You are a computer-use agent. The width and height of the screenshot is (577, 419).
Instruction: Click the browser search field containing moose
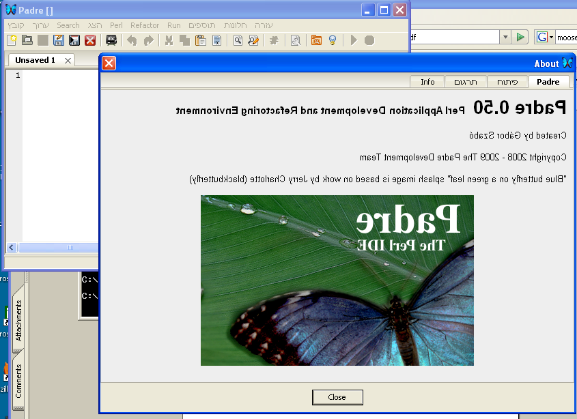click(x=566, y=37)
